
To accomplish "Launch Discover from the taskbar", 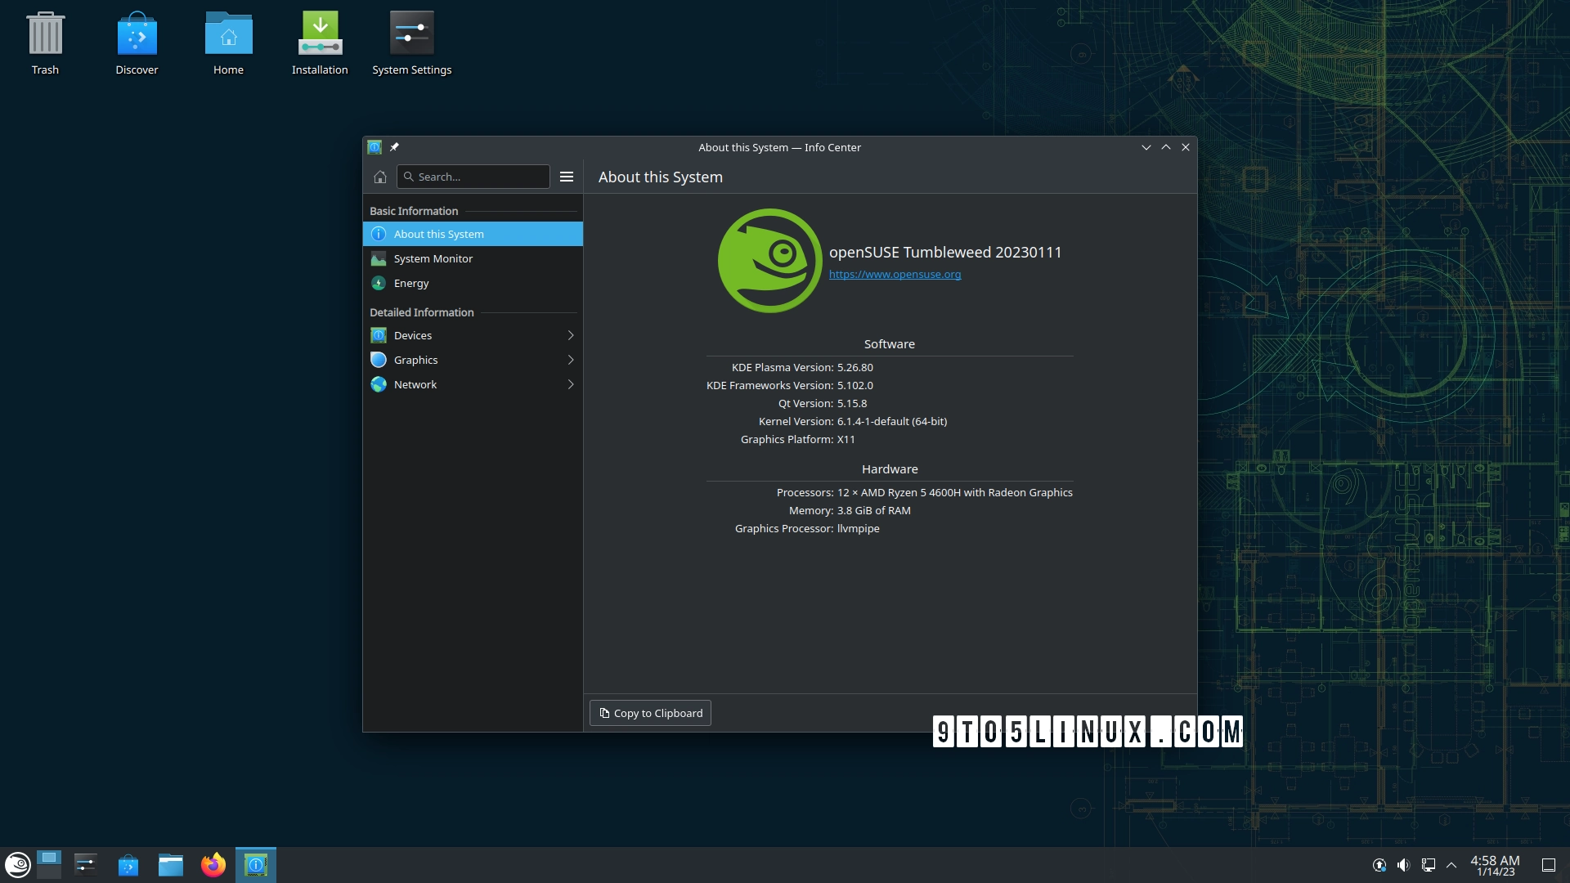I will [128, 864].
